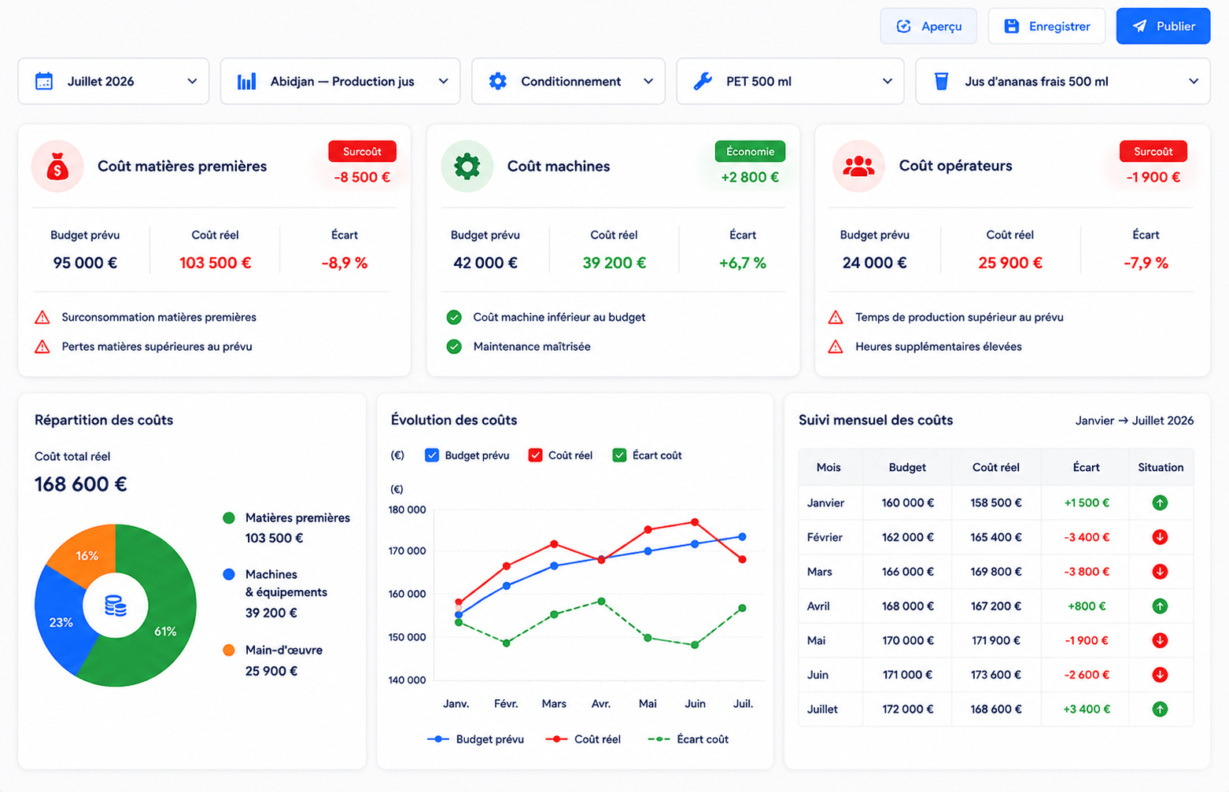Uncheck the Budget prévu checkbox
The image size is (1229, 792).
[432, 455]
